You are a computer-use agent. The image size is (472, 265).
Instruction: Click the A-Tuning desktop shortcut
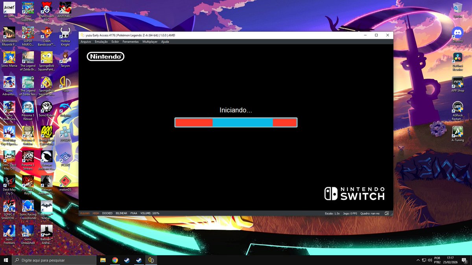[457, 134]
